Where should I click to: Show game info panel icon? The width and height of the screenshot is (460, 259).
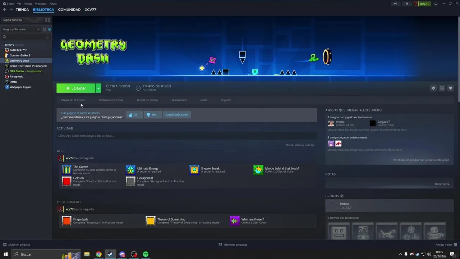tap(442, 88)
